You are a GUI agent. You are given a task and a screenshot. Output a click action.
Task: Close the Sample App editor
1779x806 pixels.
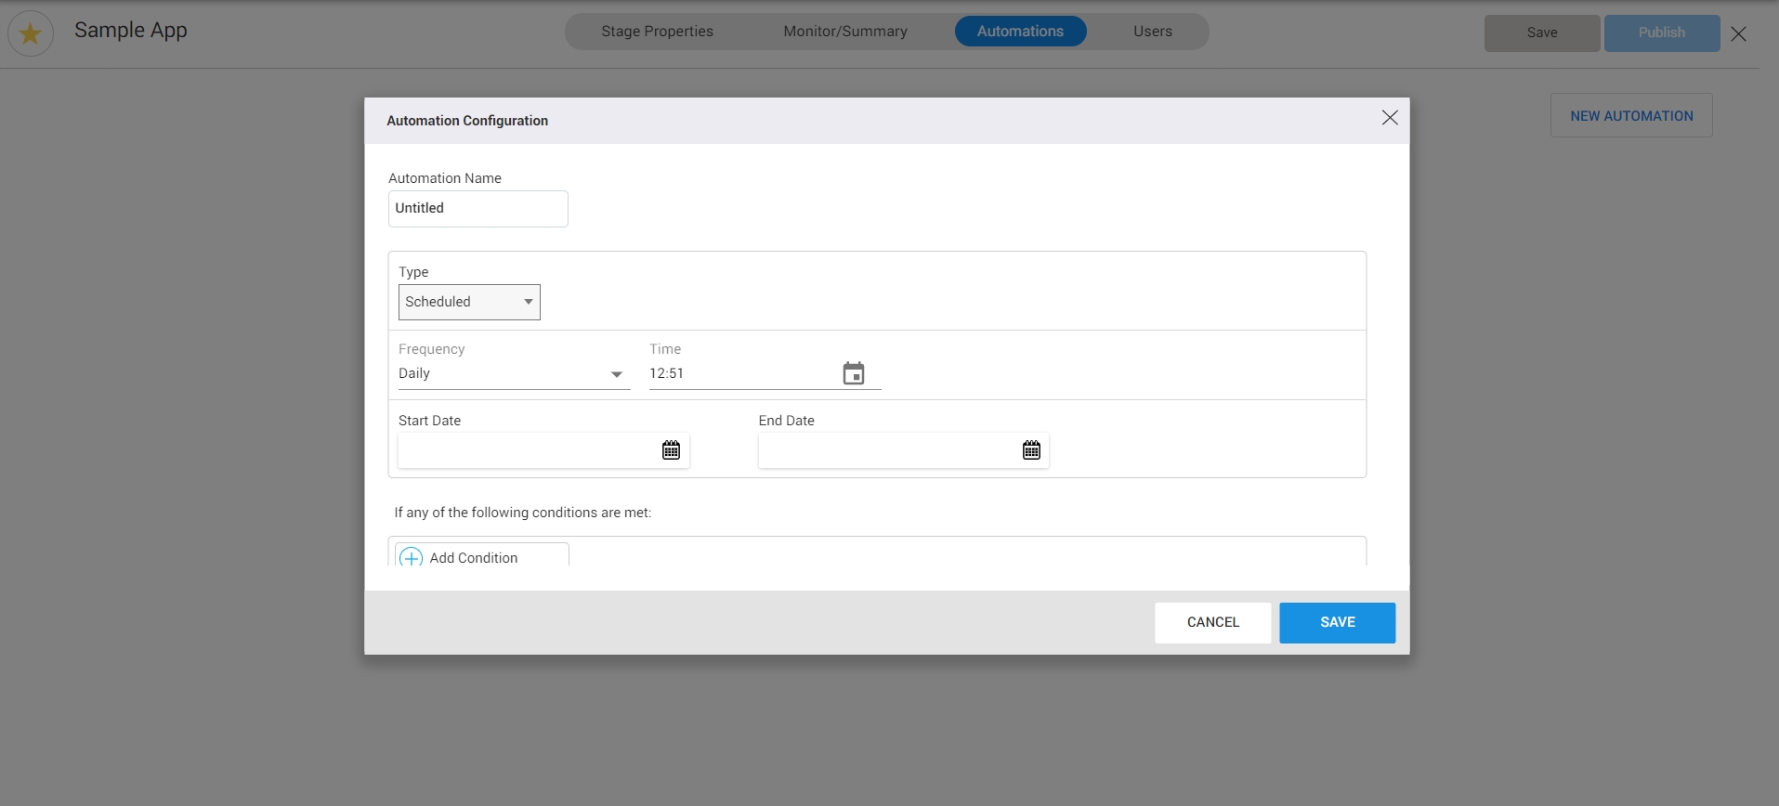tap(1738, 34)
